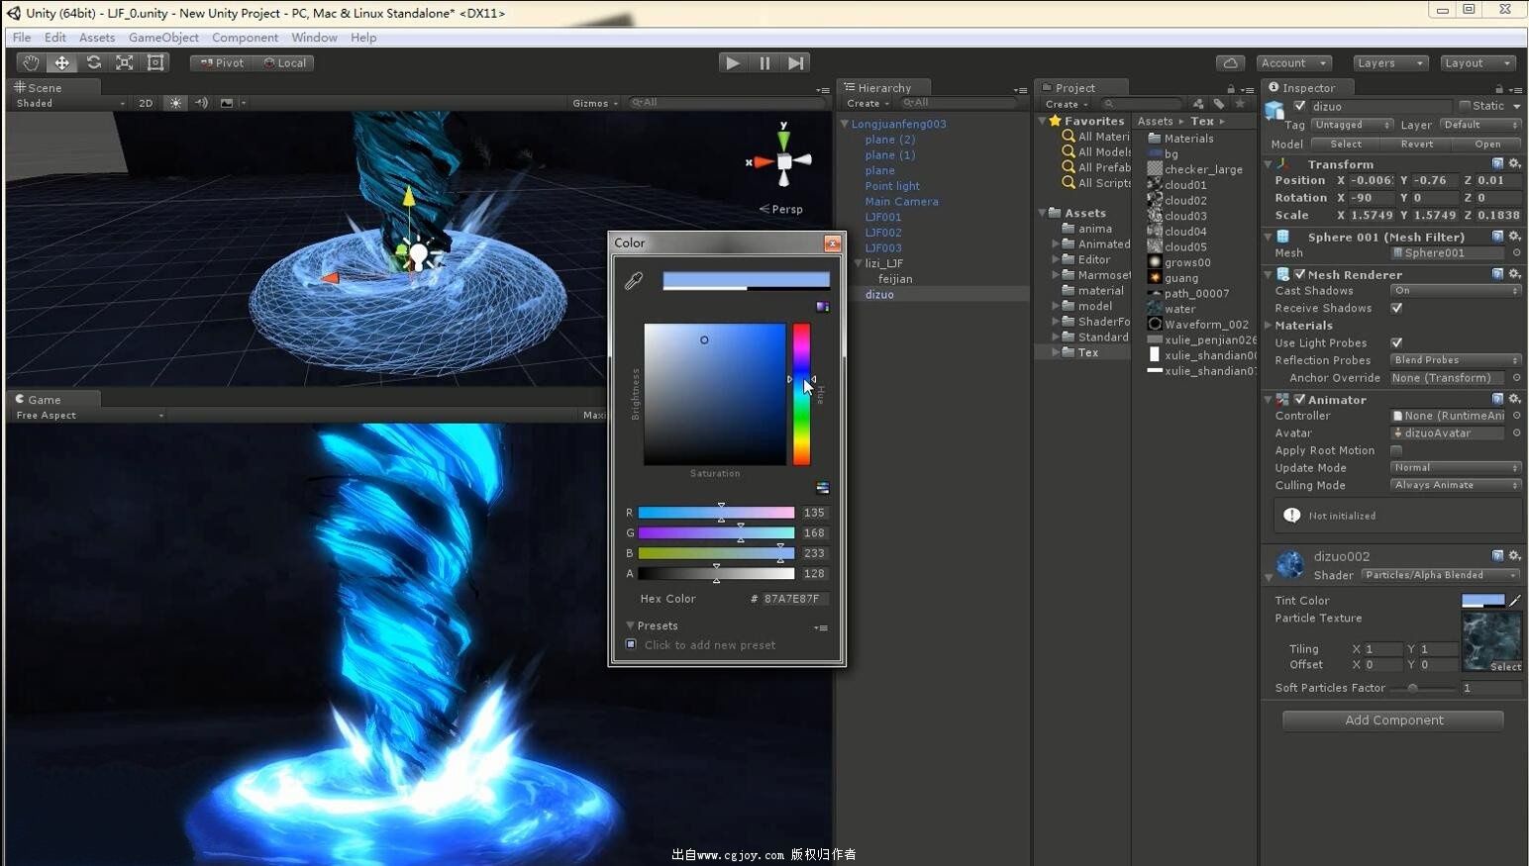Click the Model Select button

pyautogui.click(x=1345, y=144)
